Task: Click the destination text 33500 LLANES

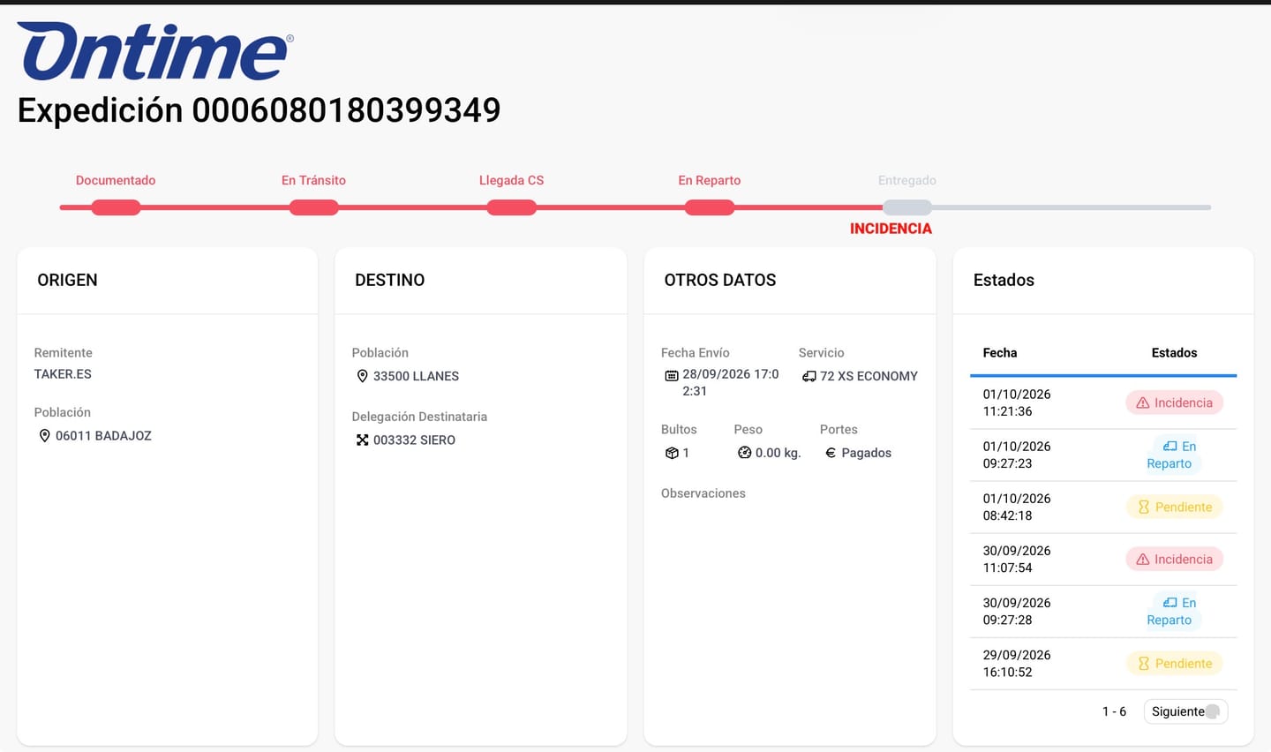Action: tap(416, 376)
